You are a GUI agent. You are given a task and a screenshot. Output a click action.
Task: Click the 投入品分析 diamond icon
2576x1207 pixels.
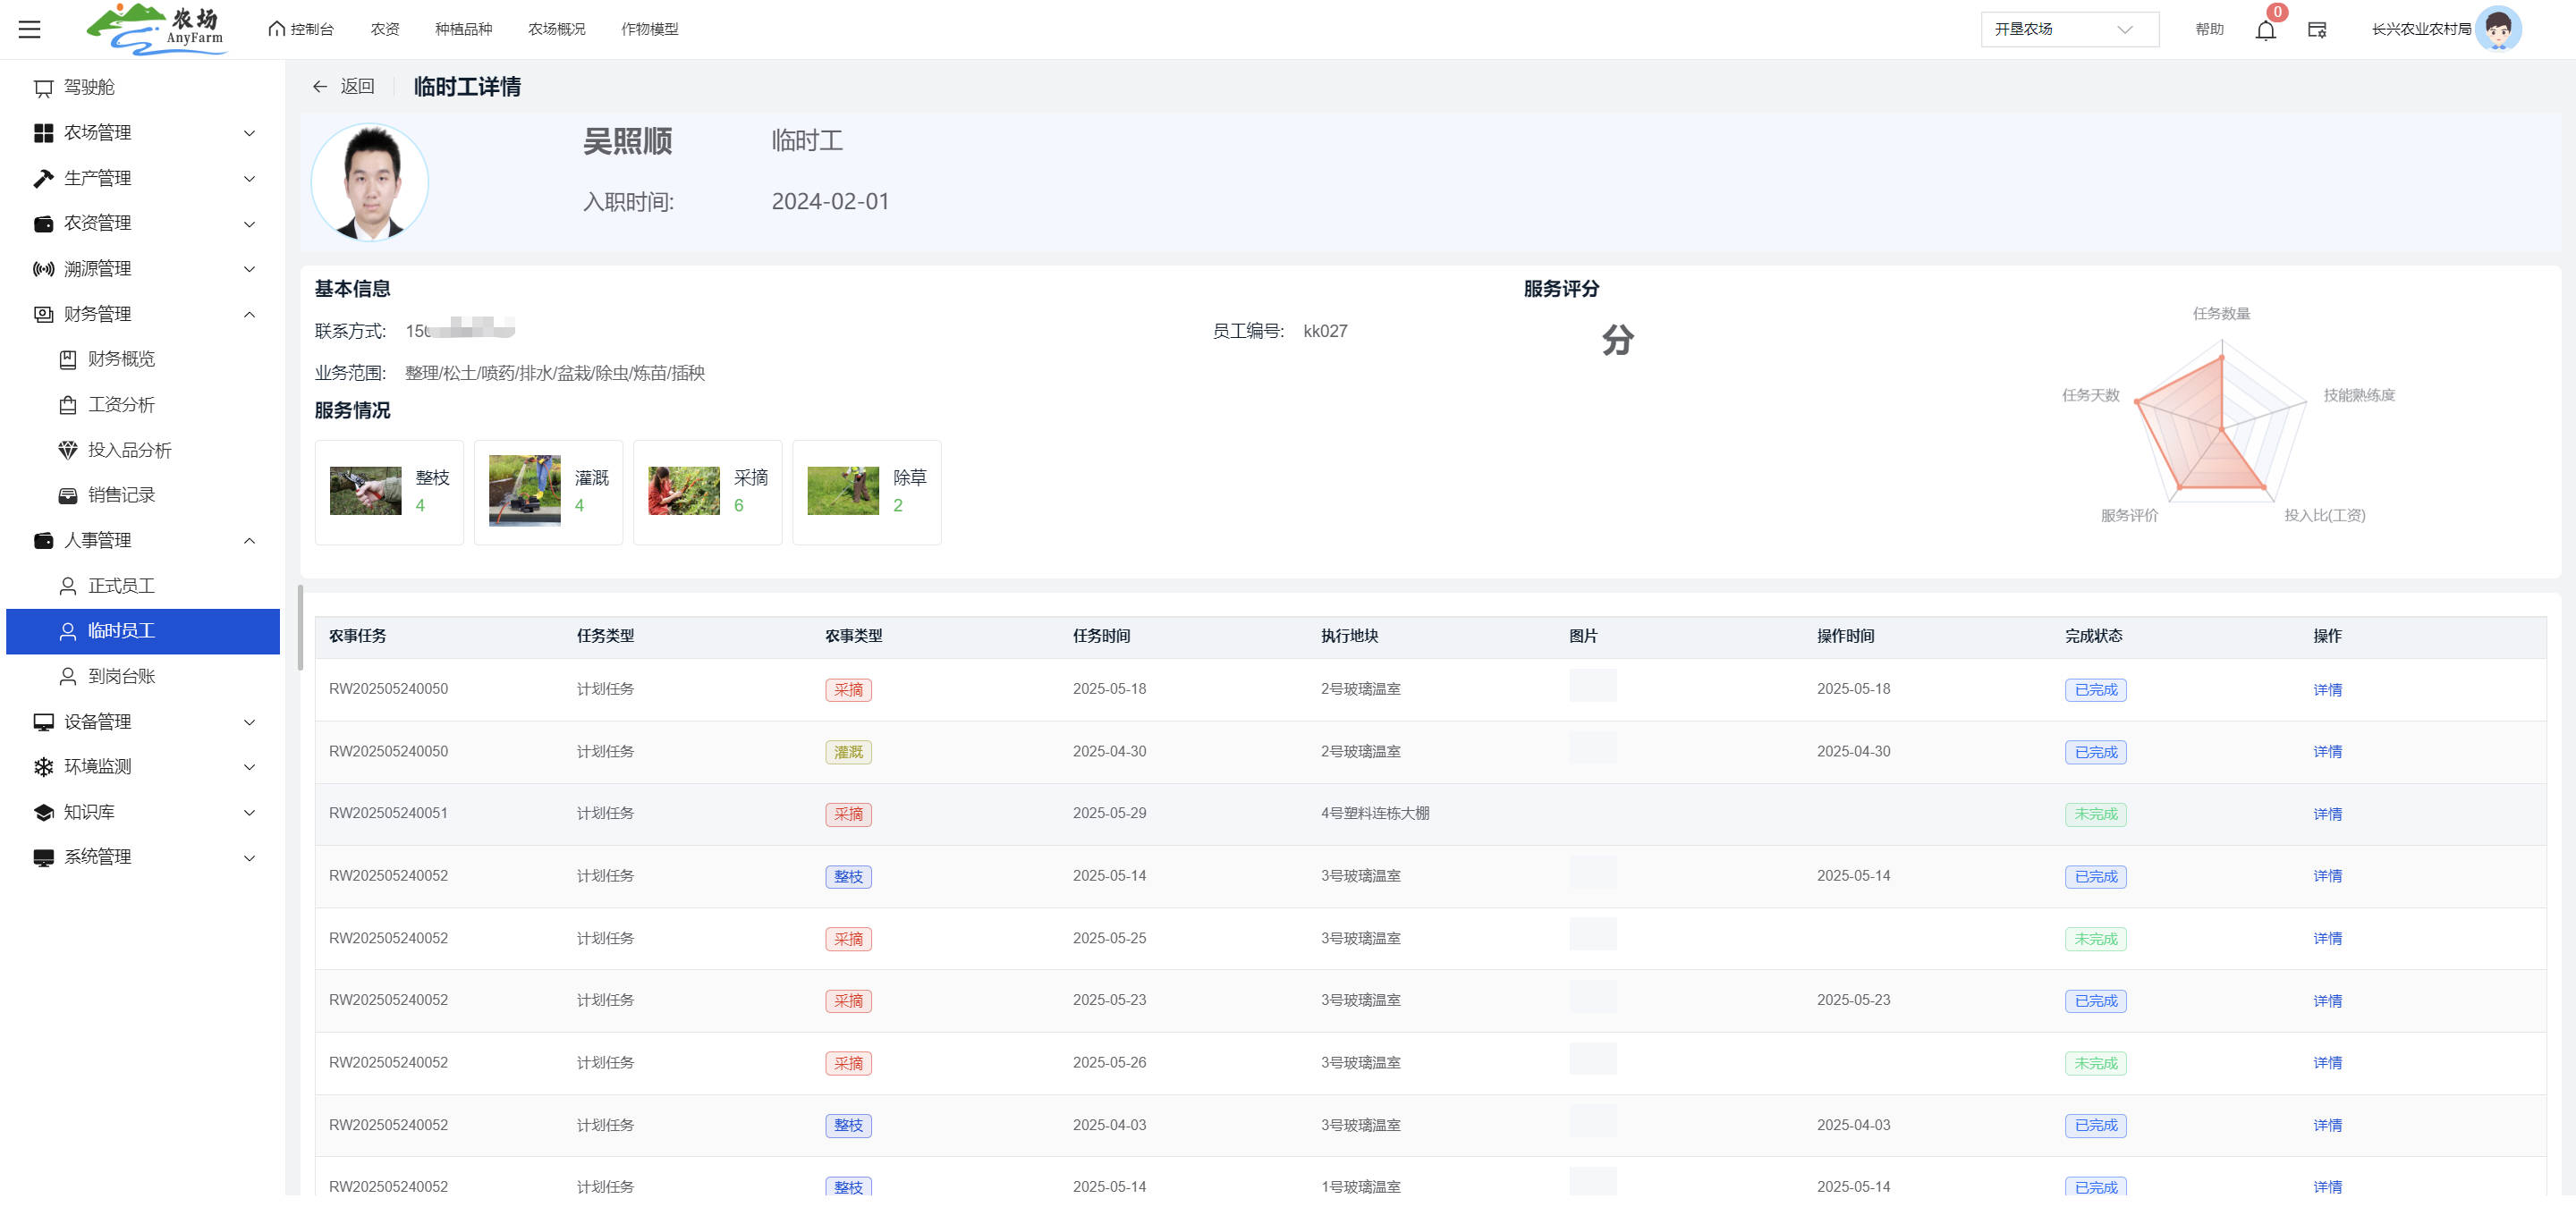(x=68, y=450)
